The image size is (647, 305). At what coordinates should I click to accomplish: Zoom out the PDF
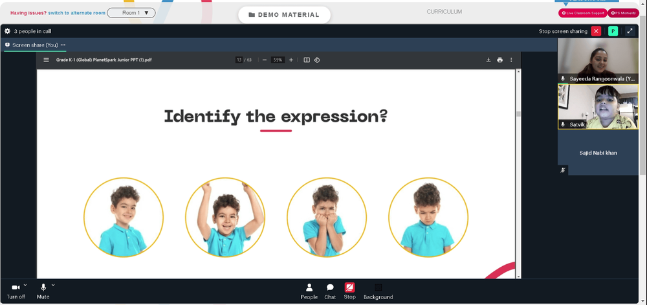(265, 60)
